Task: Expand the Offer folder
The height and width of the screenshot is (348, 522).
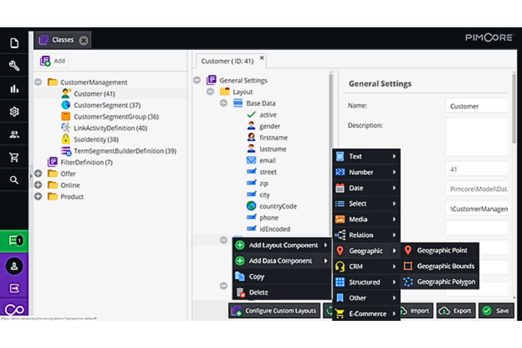Action: 38,173
